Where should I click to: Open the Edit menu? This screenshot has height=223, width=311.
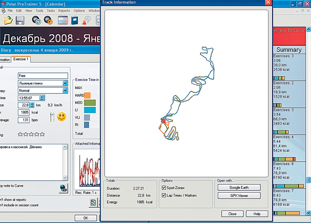point(19,11)
